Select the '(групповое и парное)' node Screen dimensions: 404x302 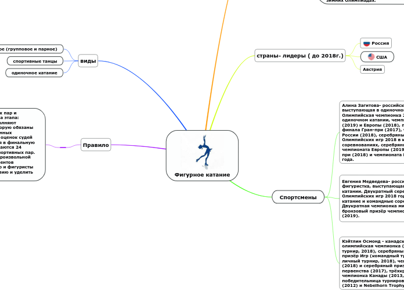click(31, 49)
